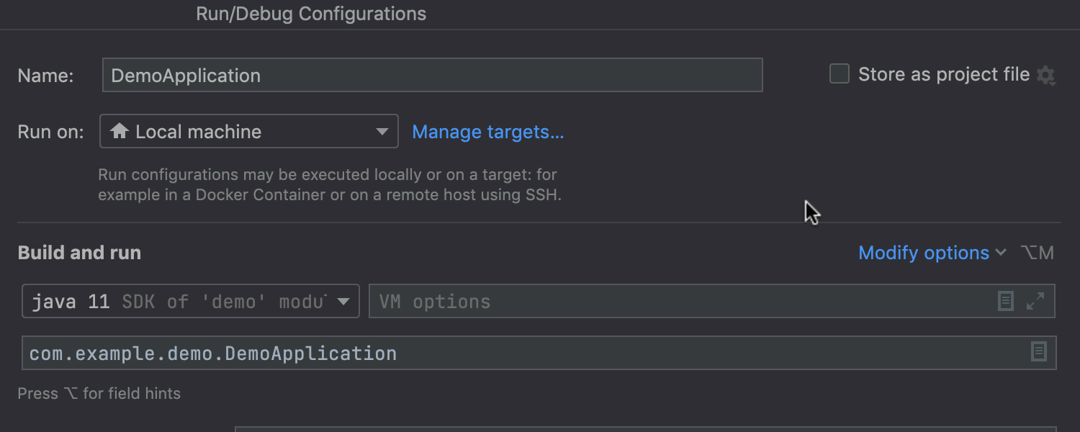This screenshot has height=432, width=1080.
Task: Enable the Store as project file checkbox
Action: pyautogui.click(x=840, y=74)
